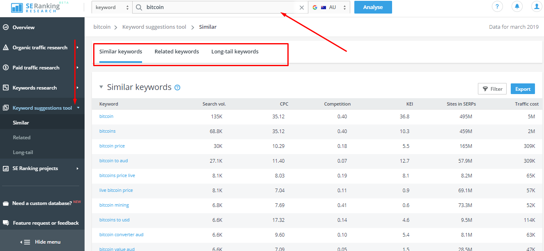Expand Organic traffic research submenu
This screenshot has height=251, width=544.
click(78, 48)
